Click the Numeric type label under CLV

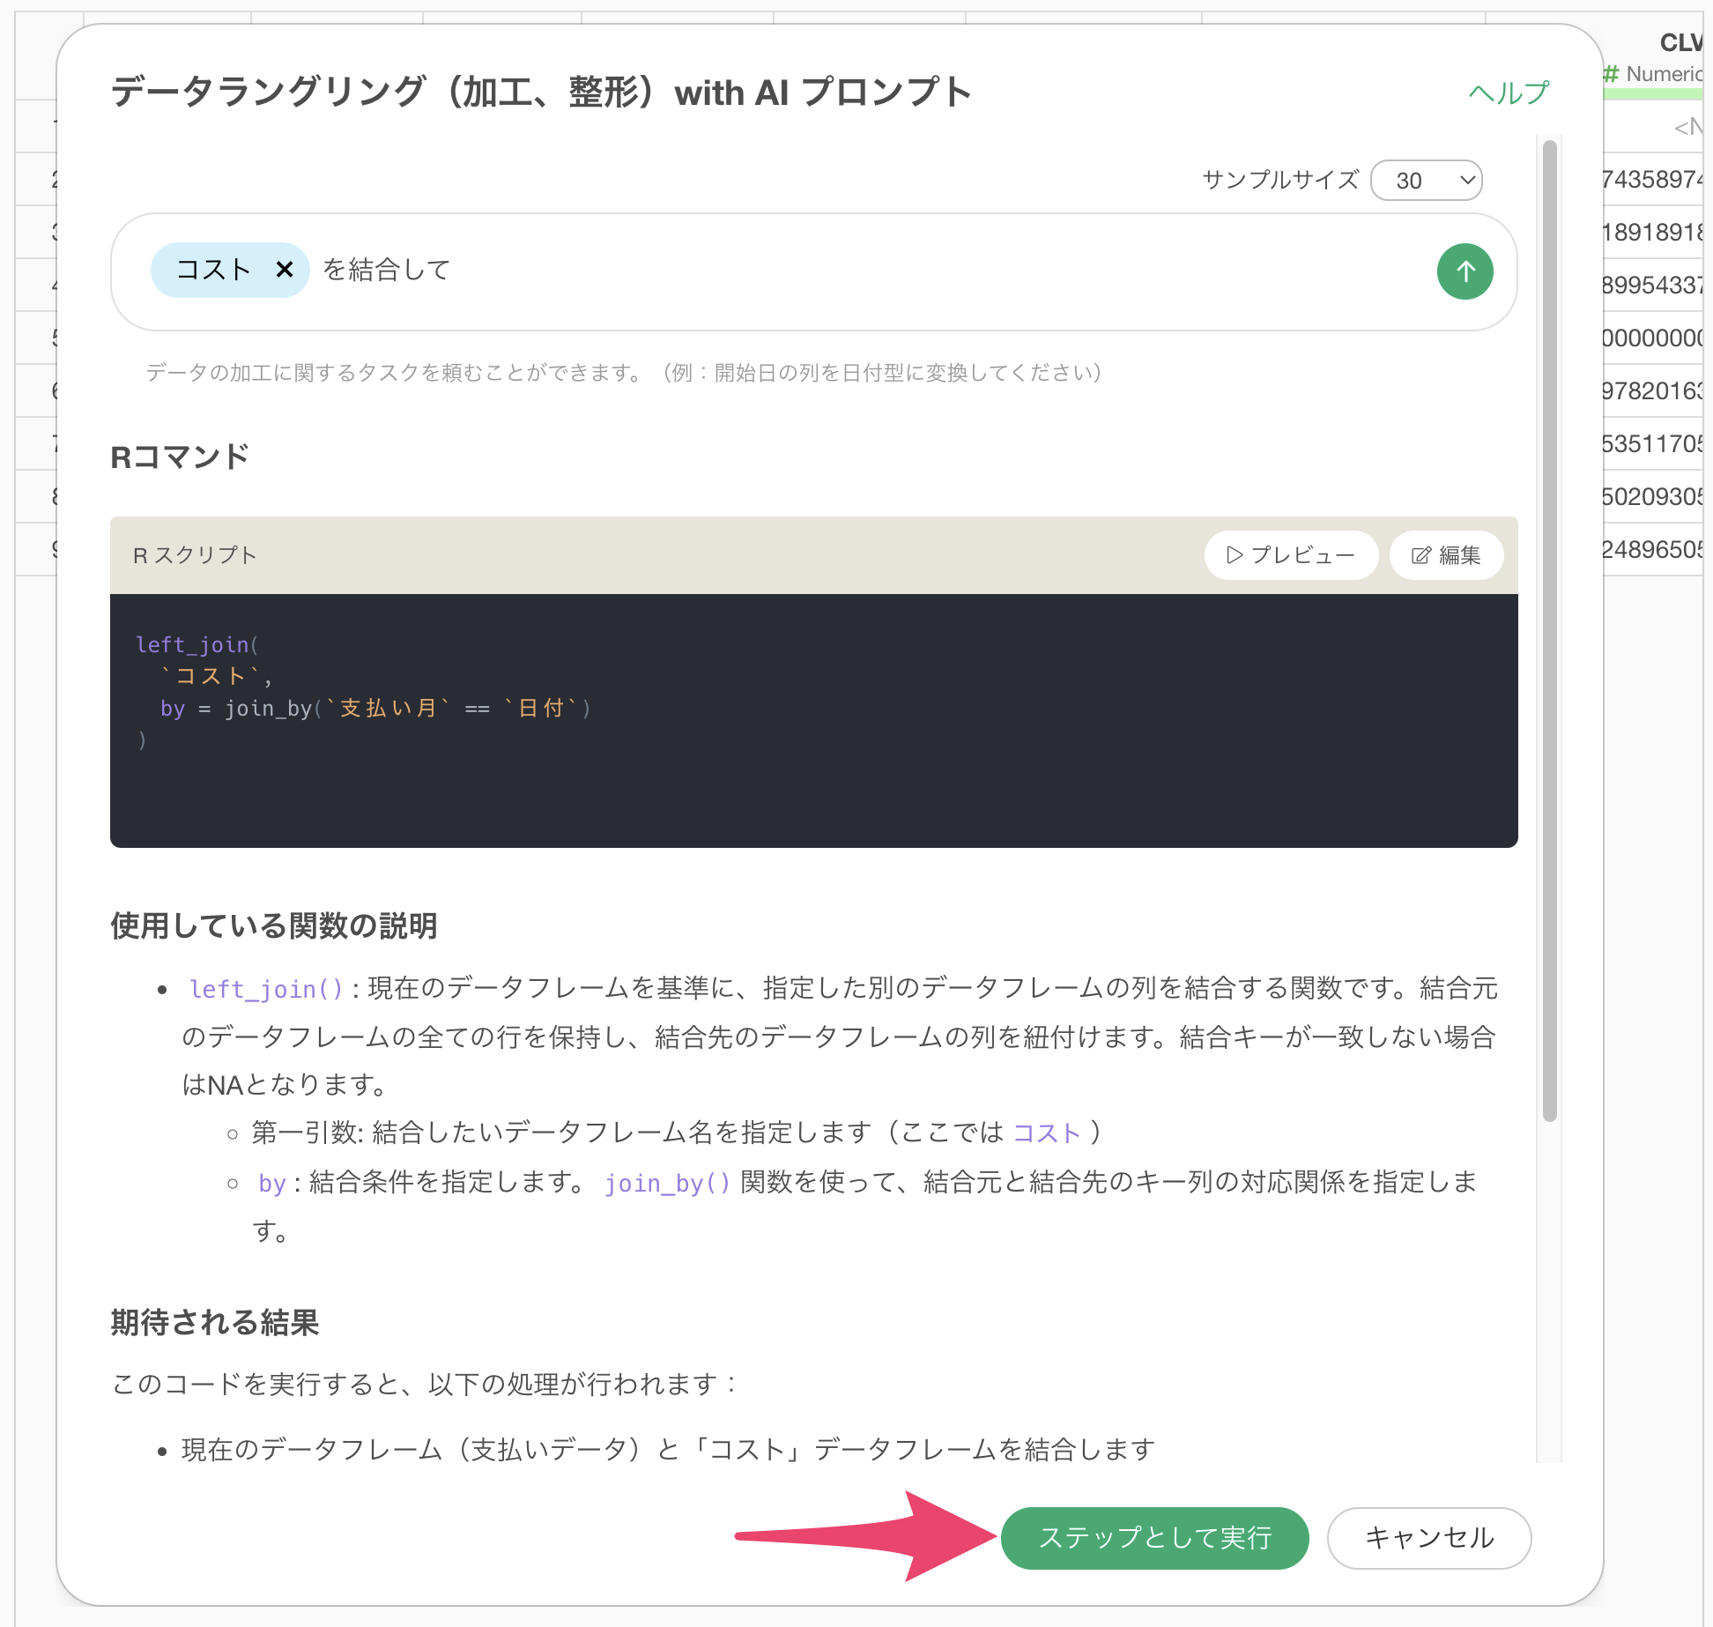point(1664,74)
